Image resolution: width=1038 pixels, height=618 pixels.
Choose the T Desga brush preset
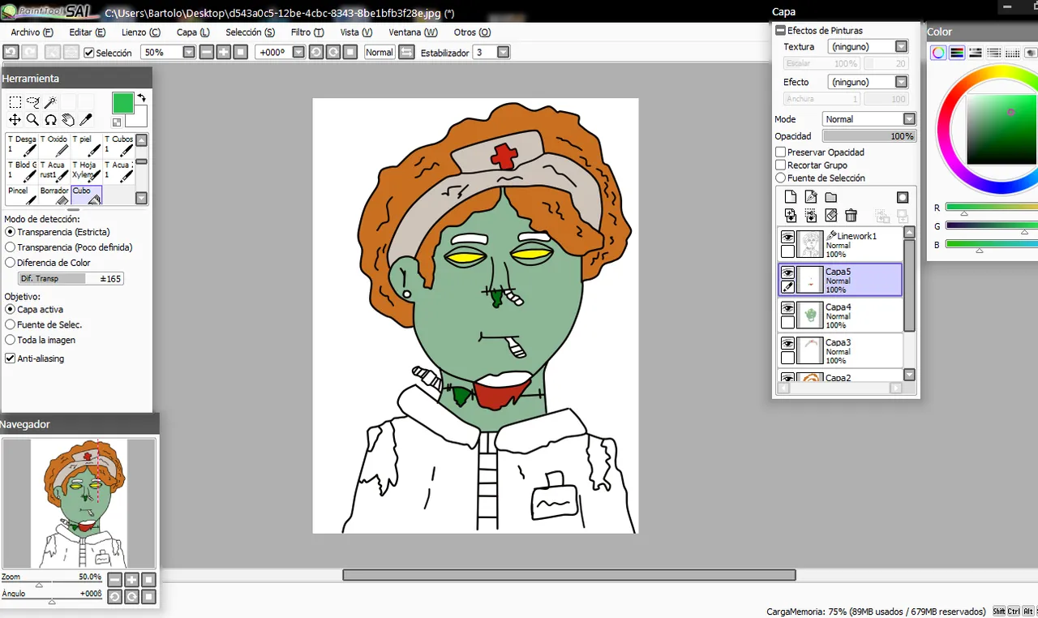22,146
